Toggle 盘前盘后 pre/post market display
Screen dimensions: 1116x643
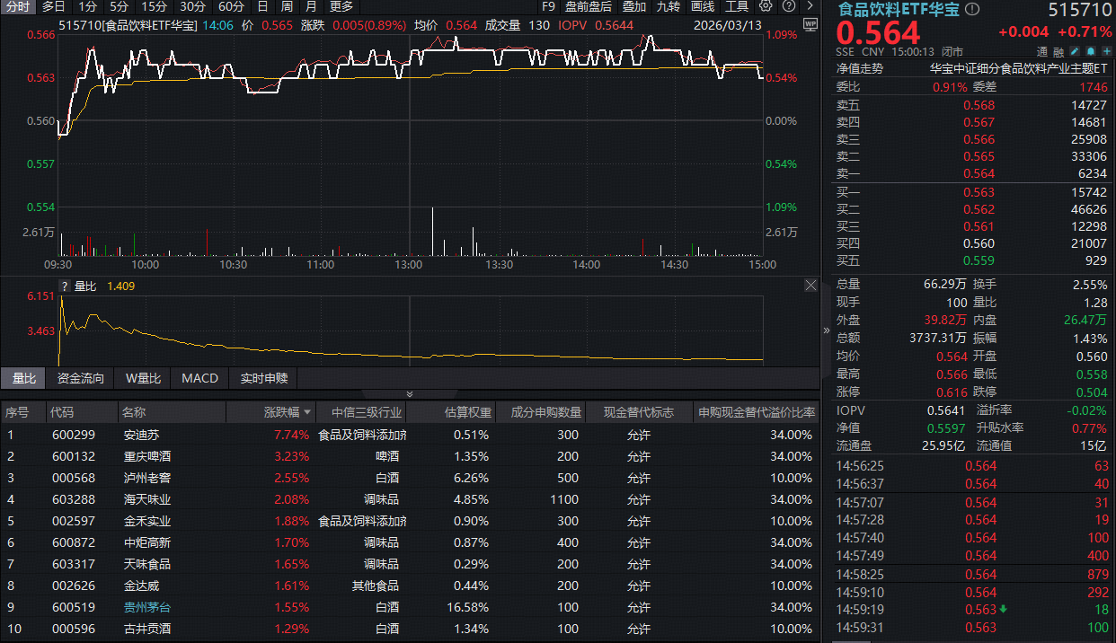[589, 6]
